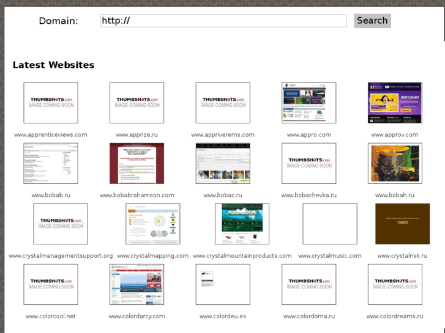Screen dimensions: 445x333
Task: Visit the www.bobac.ru link
Action: tap(223, 195)
